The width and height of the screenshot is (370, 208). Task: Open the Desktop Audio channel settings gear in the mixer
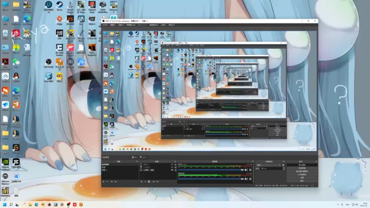coord(250,179)
